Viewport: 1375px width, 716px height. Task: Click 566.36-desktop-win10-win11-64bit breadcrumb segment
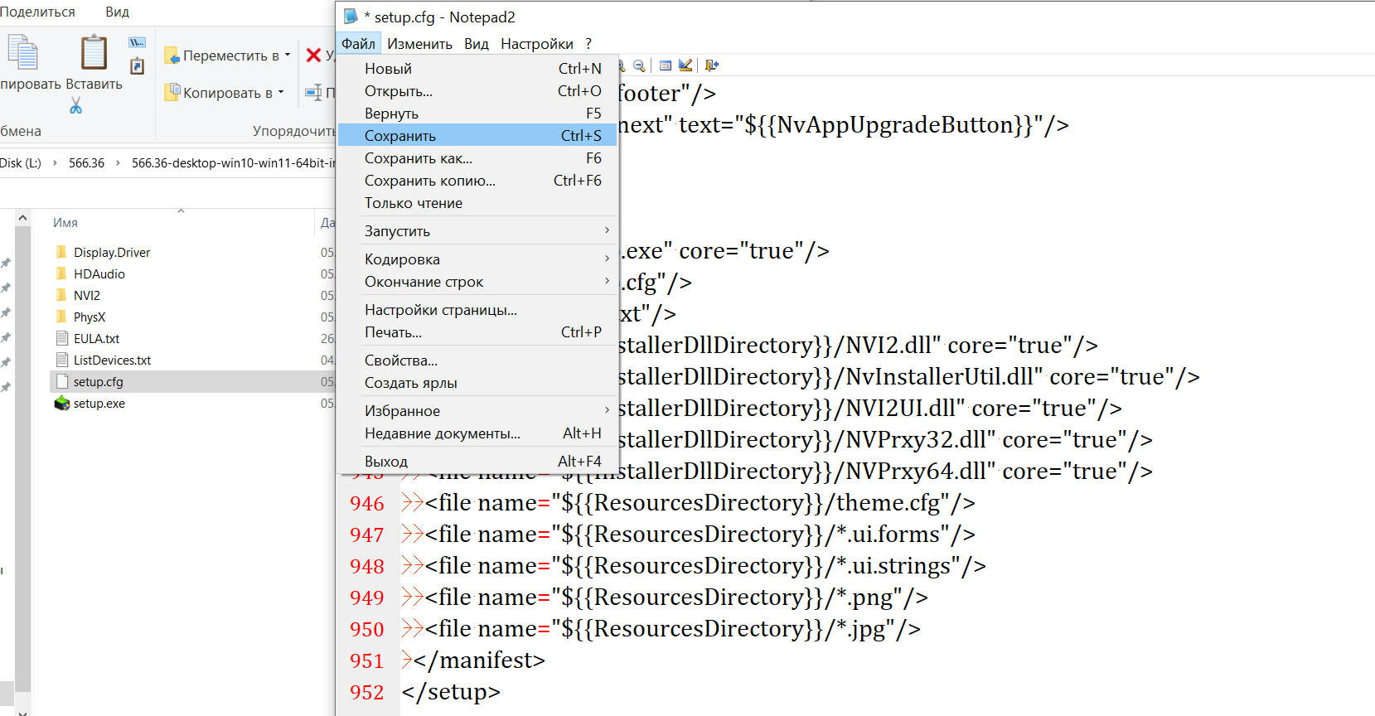click(233, 162)
